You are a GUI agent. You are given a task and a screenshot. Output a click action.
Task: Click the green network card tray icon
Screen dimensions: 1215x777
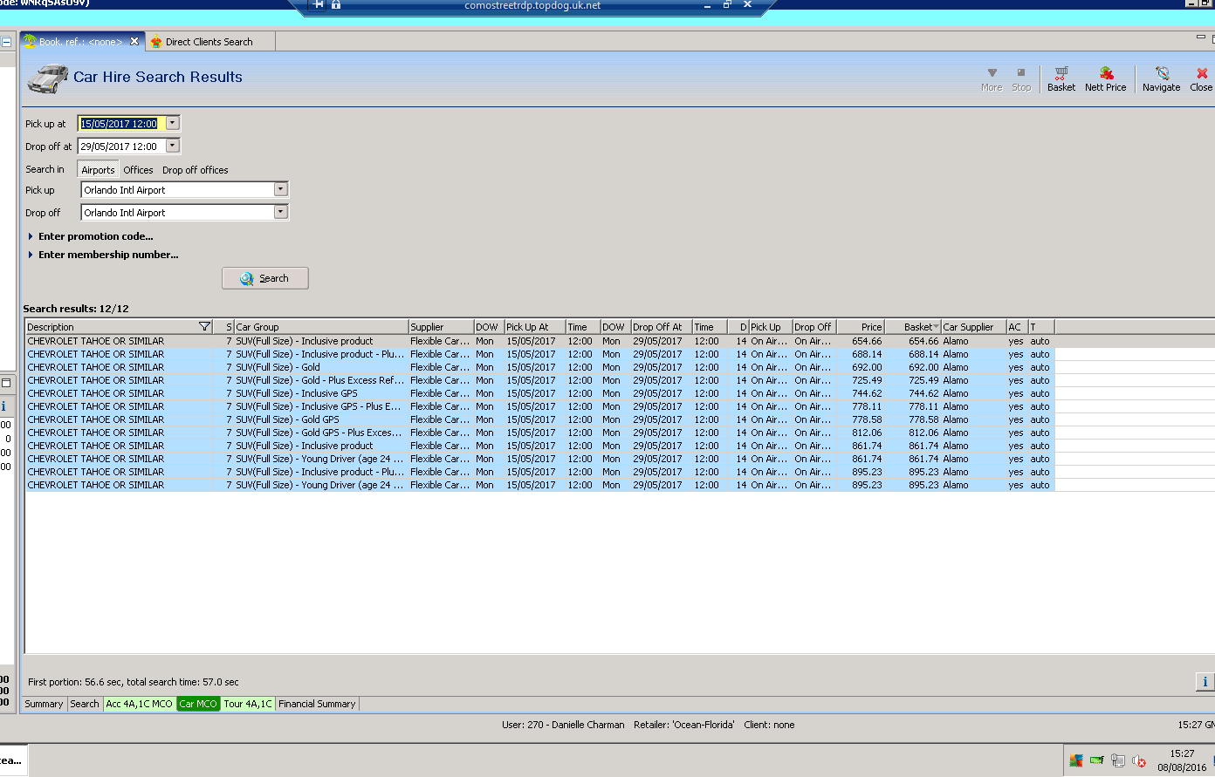pos(1097,760)
